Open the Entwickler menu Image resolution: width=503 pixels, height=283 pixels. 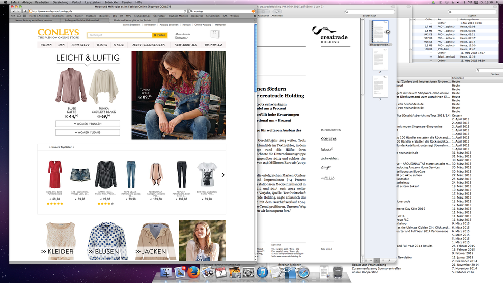[x=111, y=2]
